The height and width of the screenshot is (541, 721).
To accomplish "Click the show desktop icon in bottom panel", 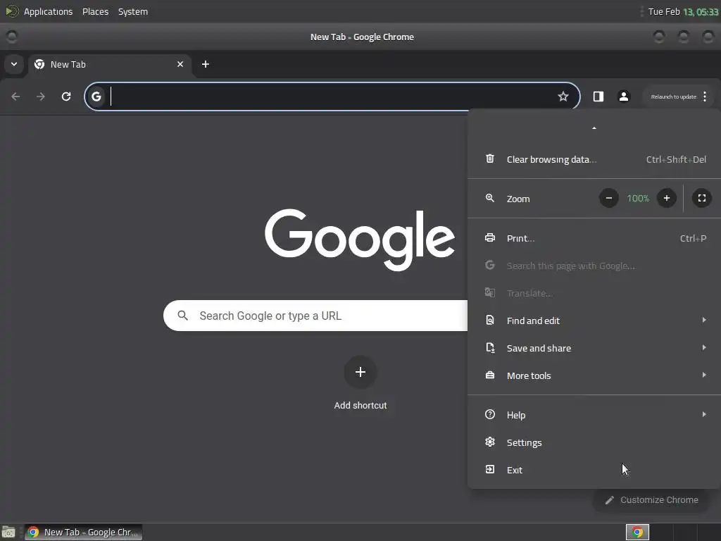I will [8, 533].
